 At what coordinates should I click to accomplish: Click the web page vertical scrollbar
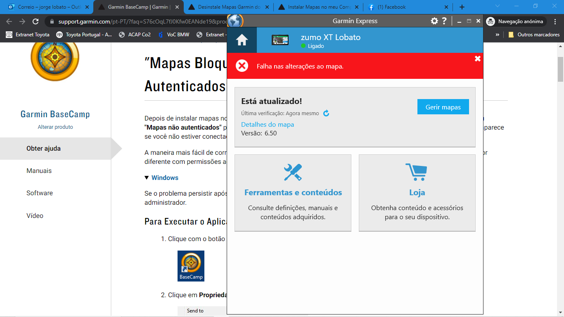560,69
